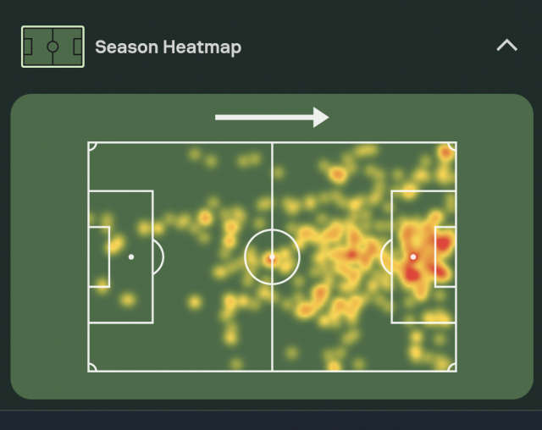Click the bottom-right corner arc
Screen dimensions: 542x430
(452, 367)
